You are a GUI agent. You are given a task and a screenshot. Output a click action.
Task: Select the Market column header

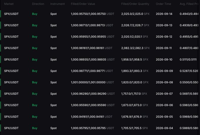coord(9,4)
